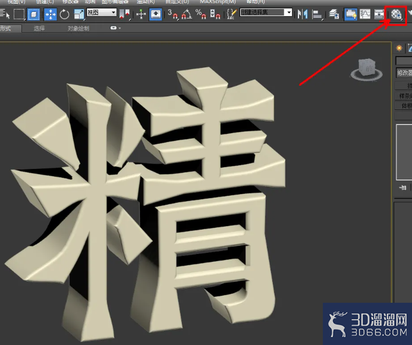Screen dimensions: 412x345
Task: Toggle the Percent Snap magnet
Action: click(x=201, y=14)
